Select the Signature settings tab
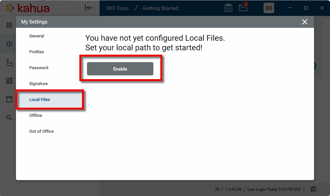This screenshot has width=330, height=196. (x=39, y=84)
